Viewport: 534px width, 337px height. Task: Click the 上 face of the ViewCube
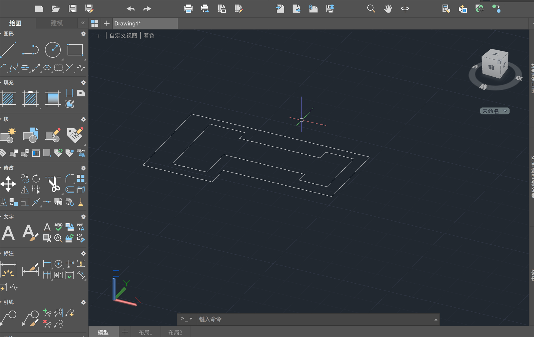495,54
